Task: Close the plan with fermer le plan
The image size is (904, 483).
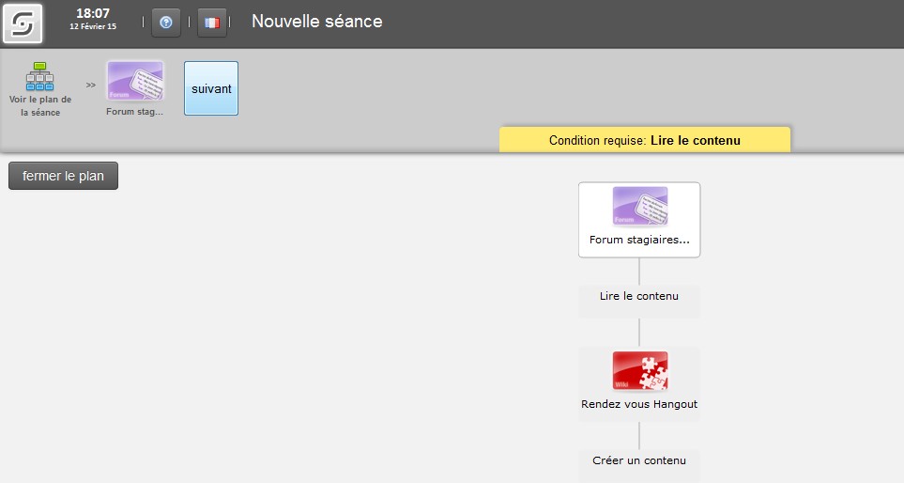Action: pos(64,176)
